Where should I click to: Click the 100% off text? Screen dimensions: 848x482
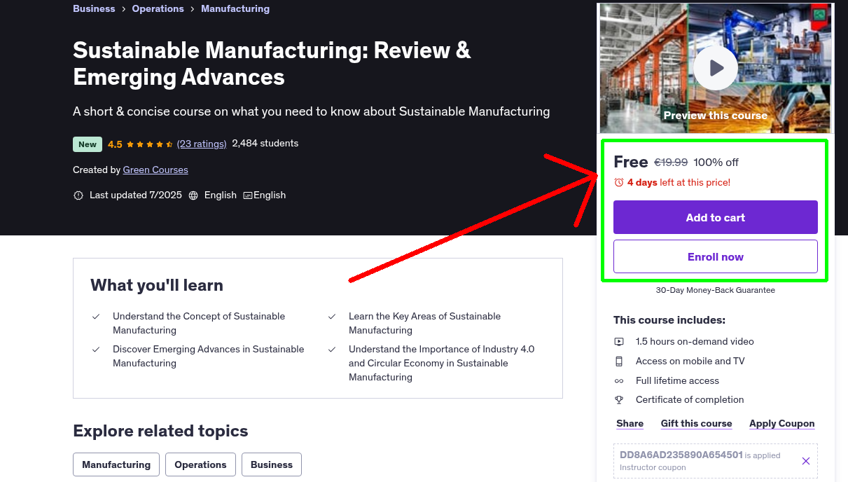click(x=716, y=162)
